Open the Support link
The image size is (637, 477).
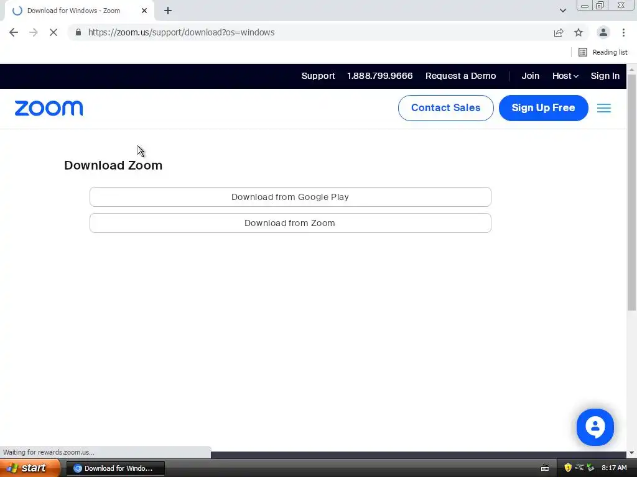pyautogui.click(x=318, y=76)
